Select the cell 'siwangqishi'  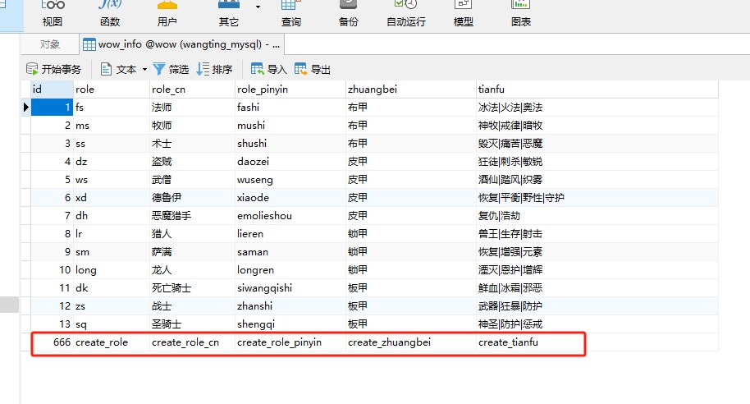(290, 288)
